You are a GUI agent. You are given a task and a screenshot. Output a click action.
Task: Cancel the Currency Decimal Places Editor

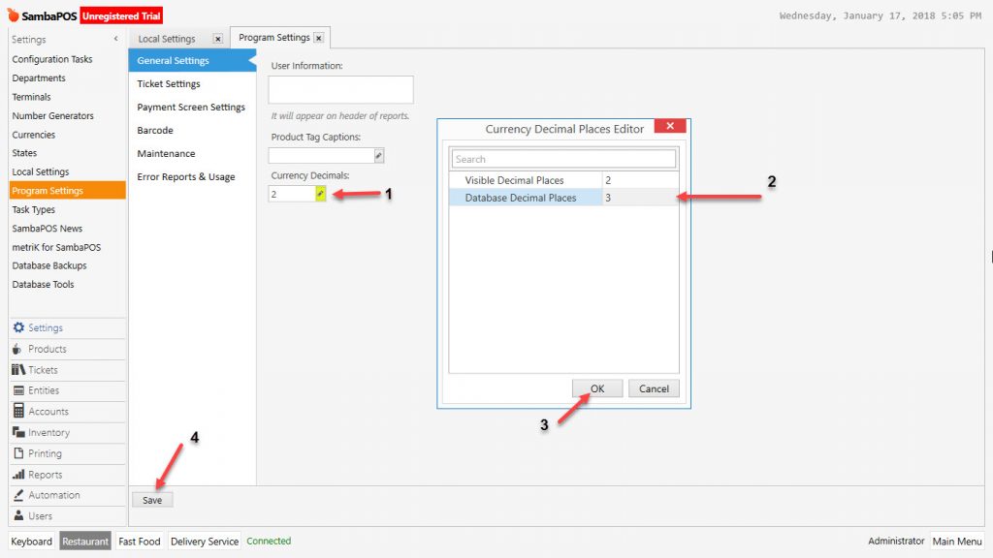(x=654, y=388)
